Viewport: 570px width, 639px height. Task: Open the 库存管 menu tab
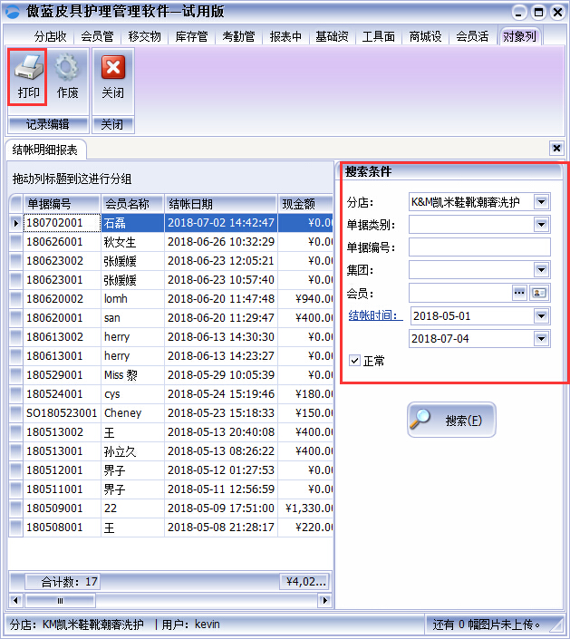pos(191,36)
